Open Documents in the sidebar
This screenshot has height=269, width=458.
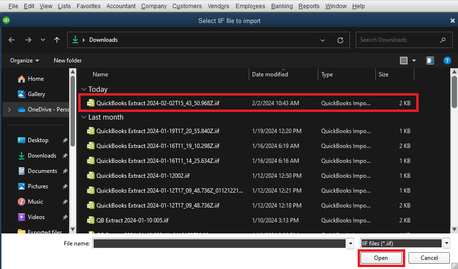(38, 171)
